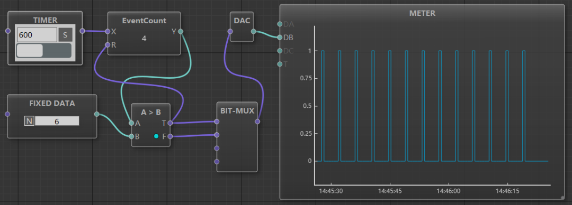Click the A input port of A > B

[131, 123]
